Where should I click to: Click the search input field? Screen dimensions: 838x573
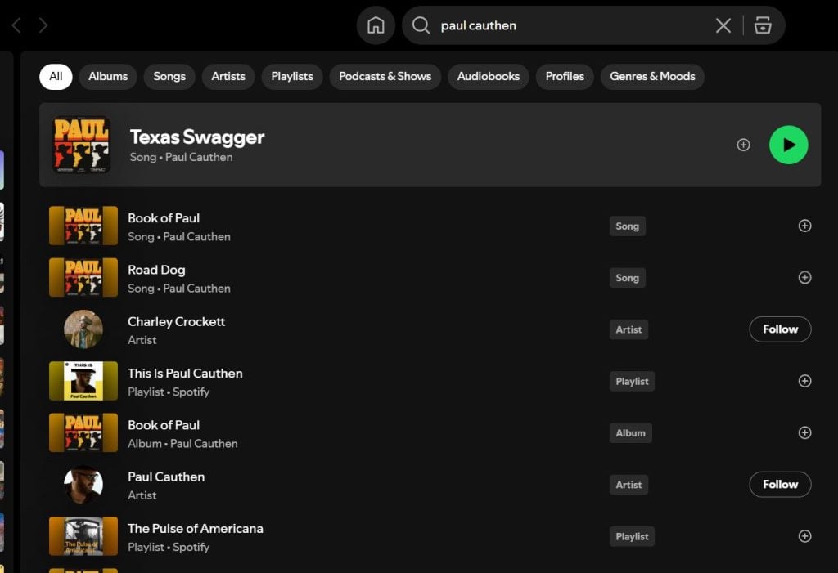pos(565,25)
